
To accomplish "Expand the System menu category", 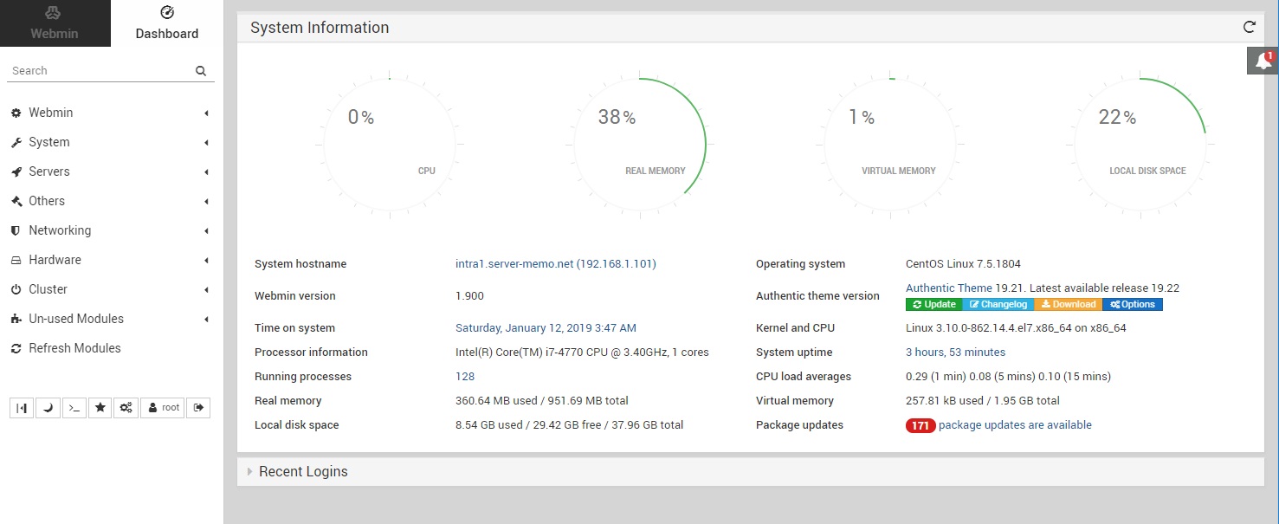I will point(111,142).
